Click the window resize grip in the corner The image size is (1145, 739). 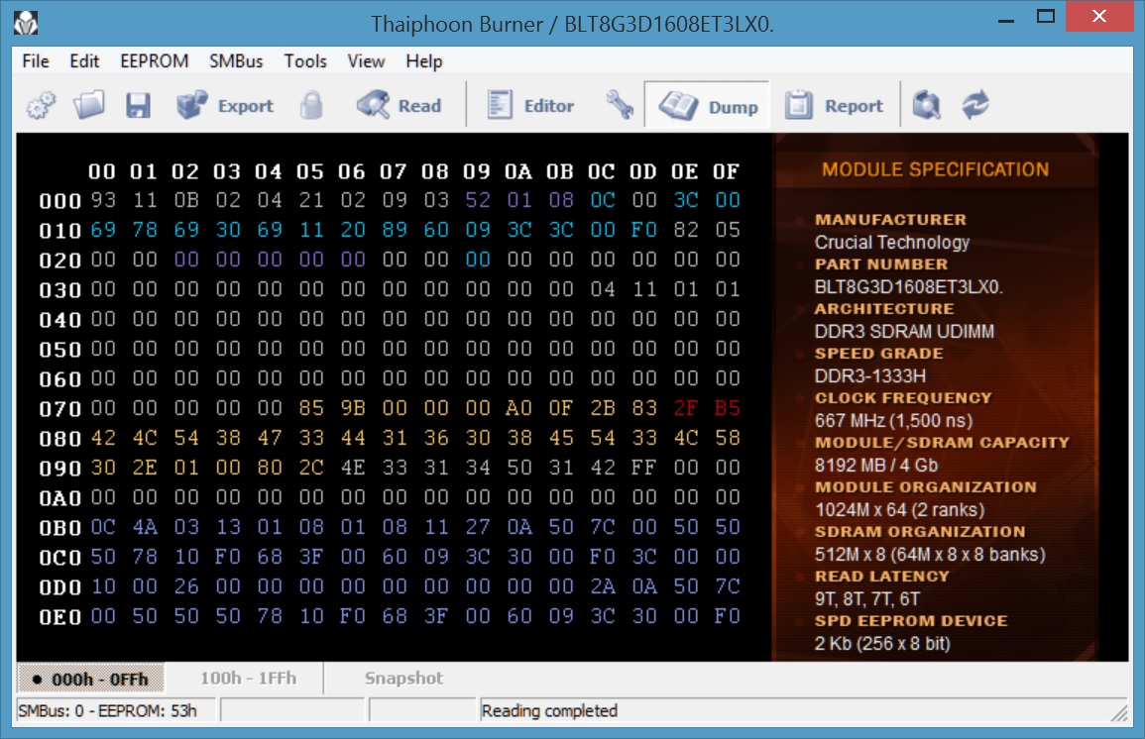click(1119, 712)
